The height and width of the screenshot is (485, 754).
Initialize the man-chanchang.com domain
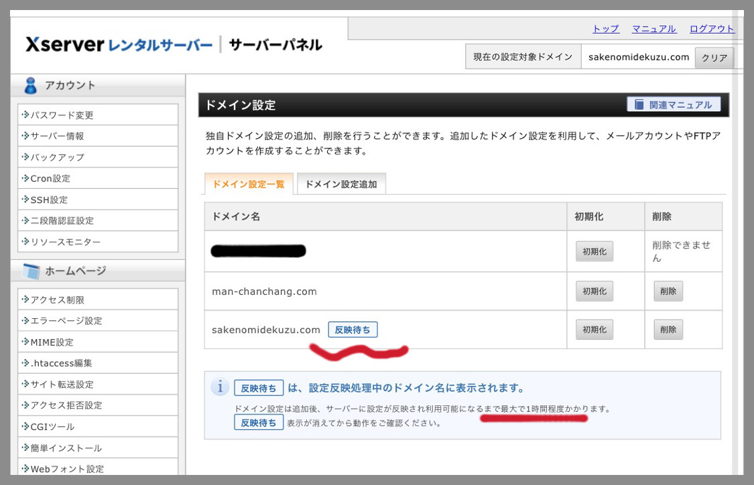tap(594, 291)
